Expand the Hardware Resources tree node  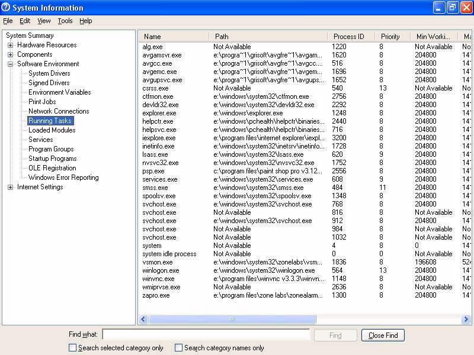(11, 46)
